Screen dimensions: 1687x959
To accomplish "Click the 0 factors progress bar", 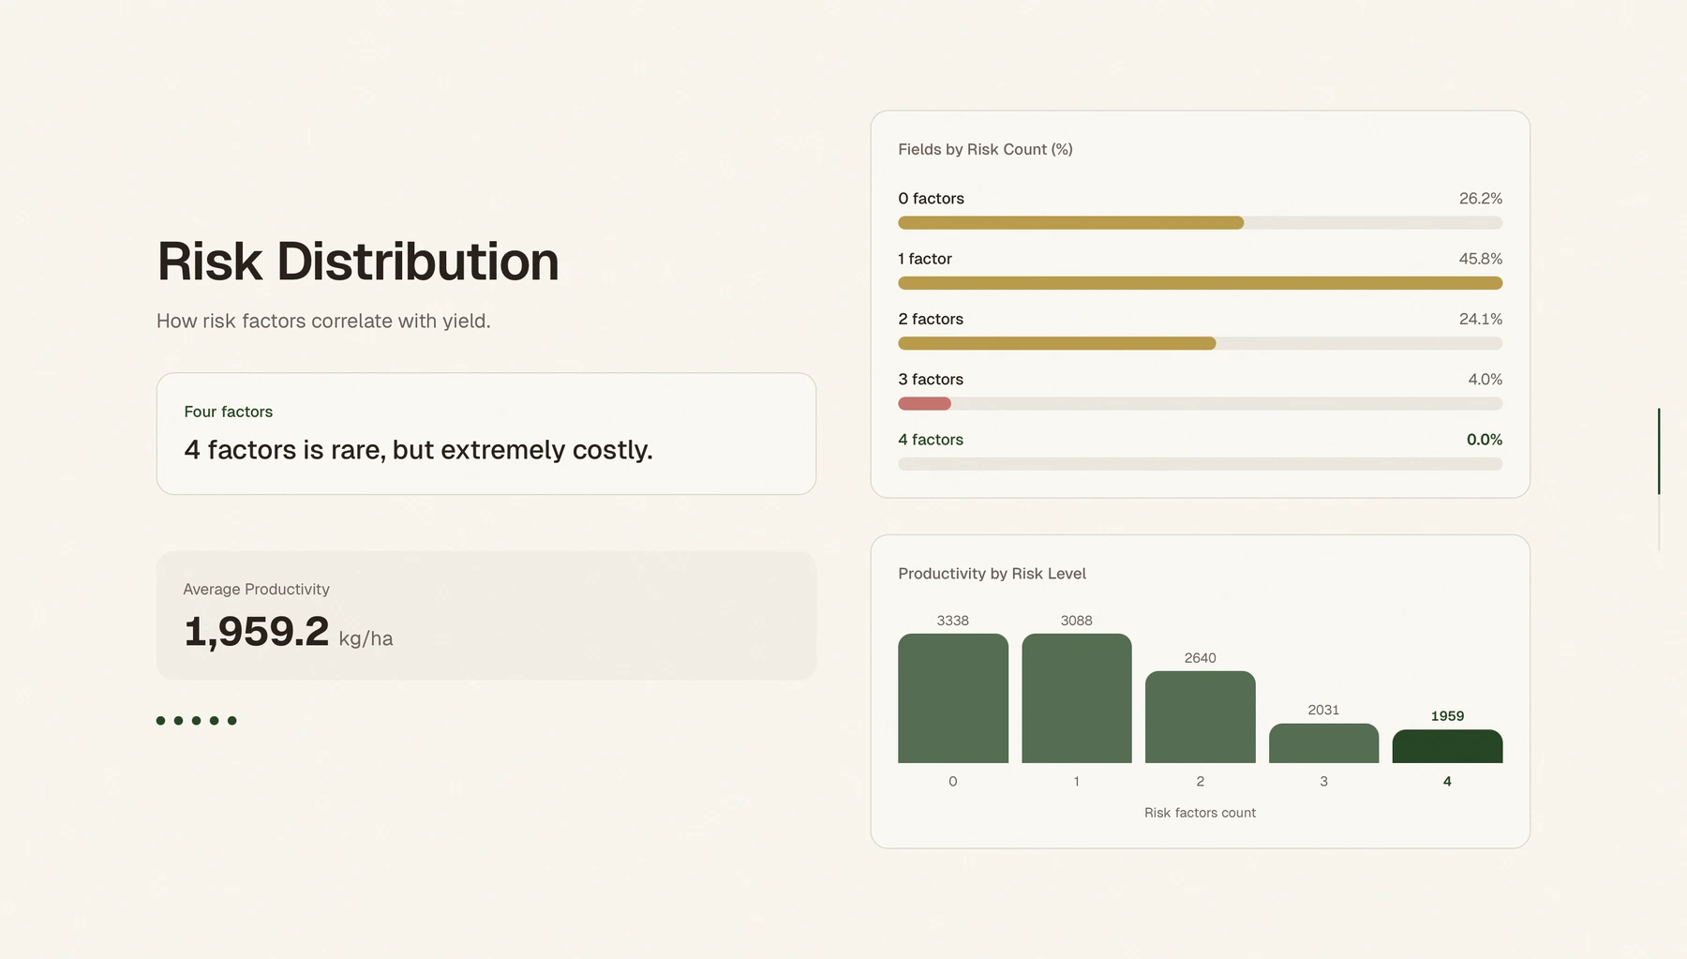I will pyautogui.click(x=1200, y=223).
